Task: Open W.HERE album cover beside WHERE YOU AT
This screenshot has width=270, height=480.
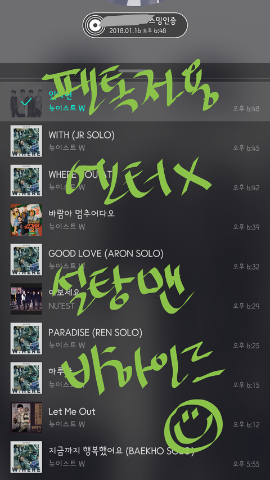Action: 26,180
